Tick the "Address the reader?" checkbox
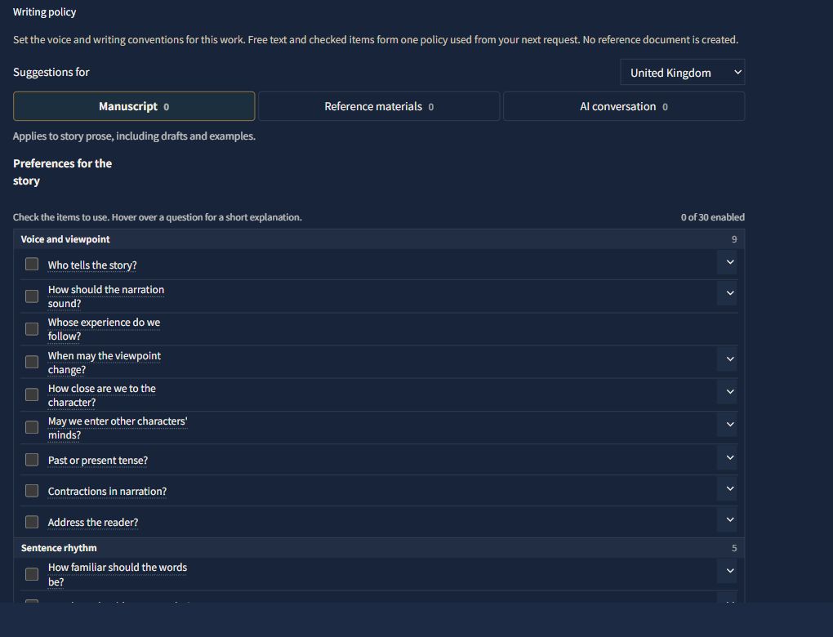 pos(32,522)
